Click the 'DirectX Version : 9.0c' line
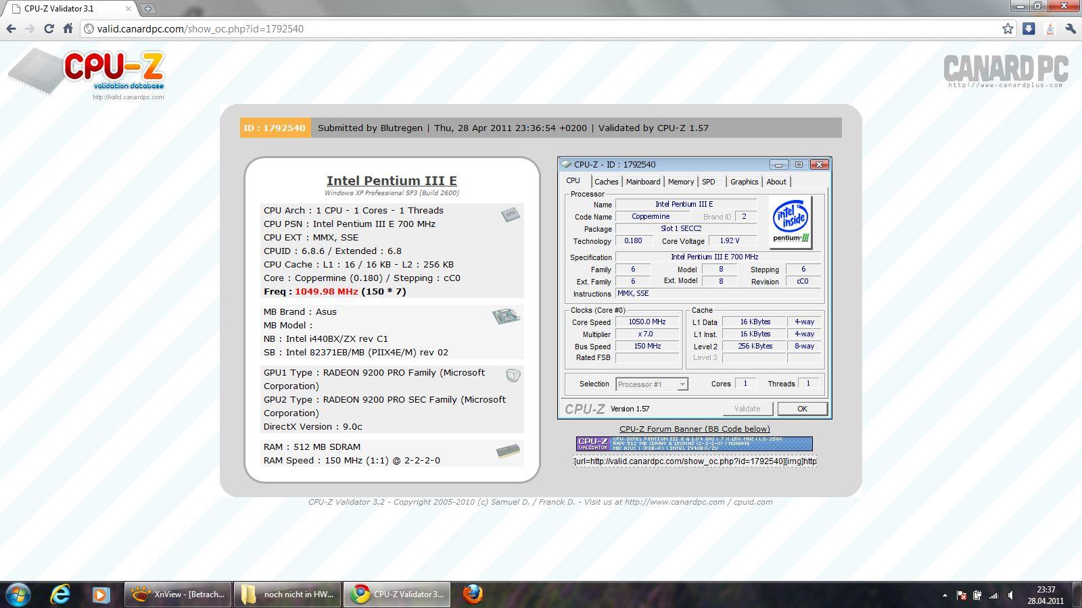This screenshot has height=608, width=1082. point(313,427)
